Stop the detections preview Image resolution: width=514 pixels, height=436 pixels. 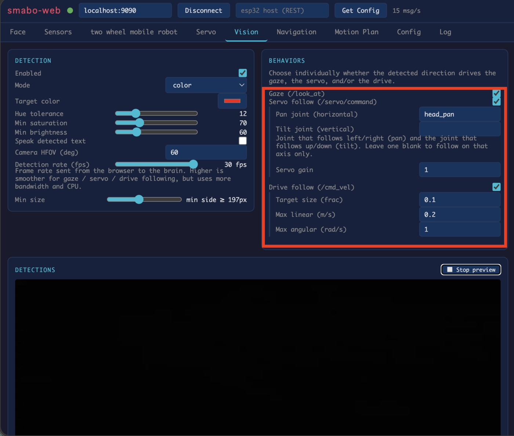(471, 270)
